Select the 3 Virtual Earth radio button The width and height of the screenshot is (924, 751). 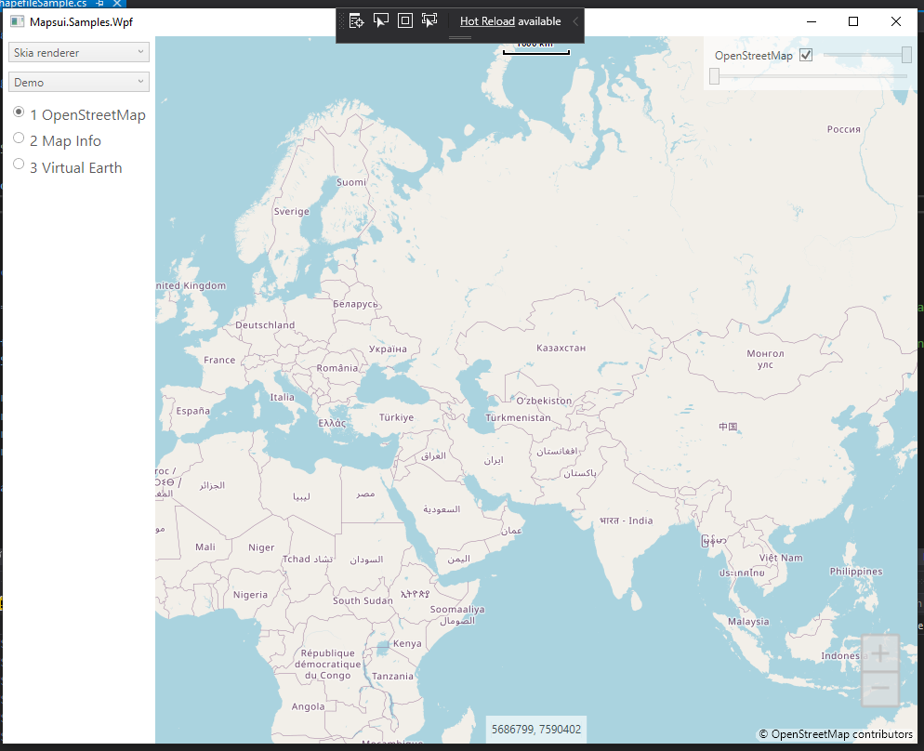(x=19, y=164)
